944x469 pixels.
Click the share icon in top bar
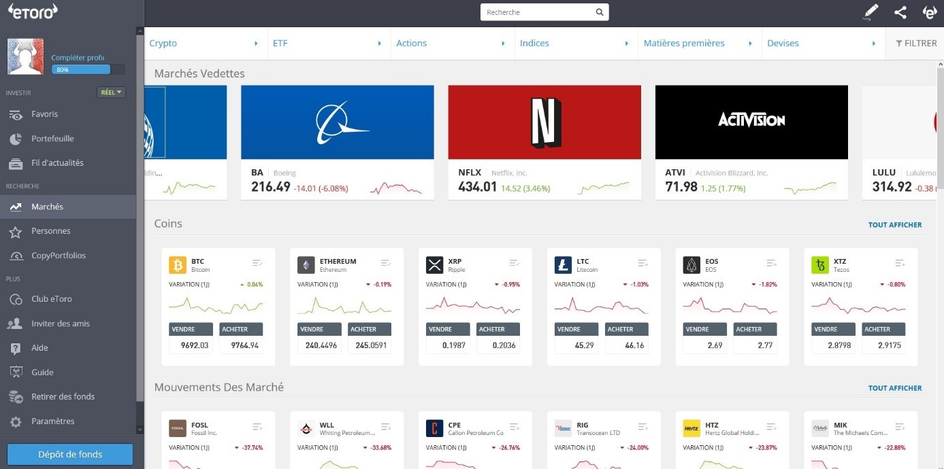[900, 12]
